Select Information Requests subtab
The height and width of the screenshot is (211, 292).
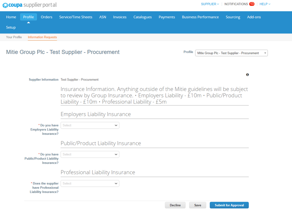(x=42, y=37)
